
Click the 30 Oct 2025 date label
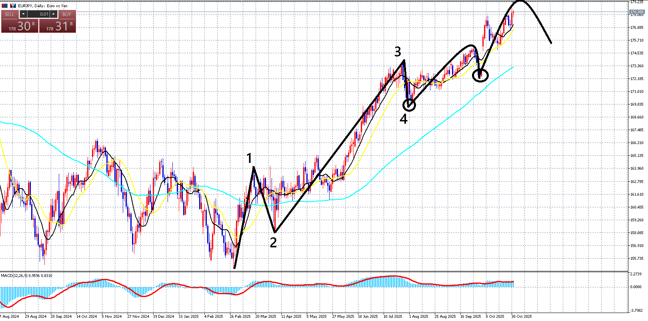tap(522, 316)
